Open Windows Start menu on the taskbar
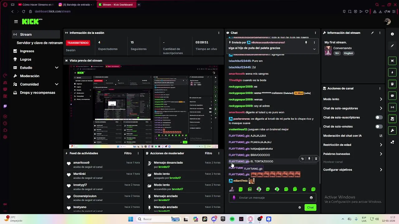 (x=130, y=219)
